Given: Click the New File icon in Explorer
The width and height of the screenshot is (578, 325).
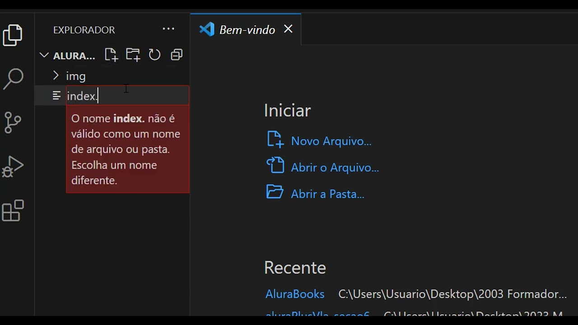Looking at the screenshot, I should click(111, 55).
